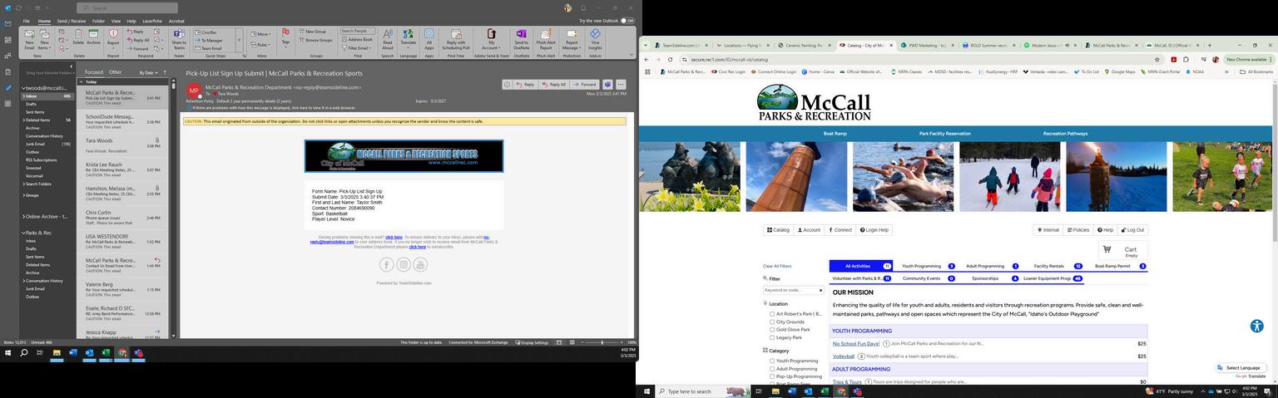Screen dimensions: 1278x398
Task: Open Filter Email dropdown in Outlook
Action: pyautogui.click(x=356, y=48)
